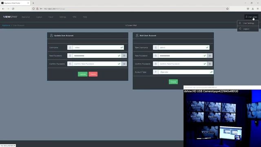Screen dimensions: 261x147
Task: Click the user icon beside New Username
Action: pyautogui.click(x=156, y=47)
